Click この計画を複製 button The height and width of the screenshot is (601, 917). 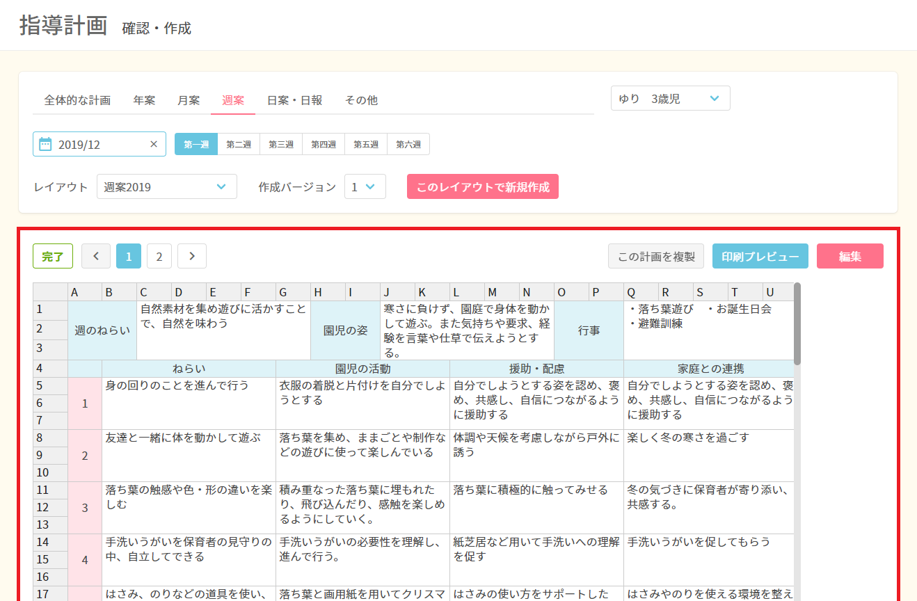pos(656,256)
